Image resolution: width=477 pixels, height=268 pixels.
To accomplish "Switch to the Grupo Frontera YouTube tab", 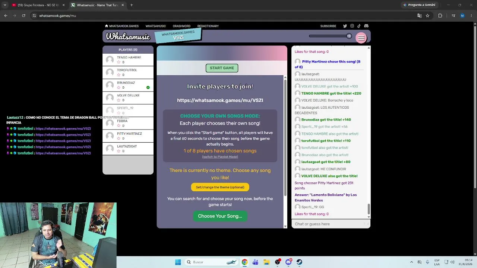I will [x=38, y=5].
